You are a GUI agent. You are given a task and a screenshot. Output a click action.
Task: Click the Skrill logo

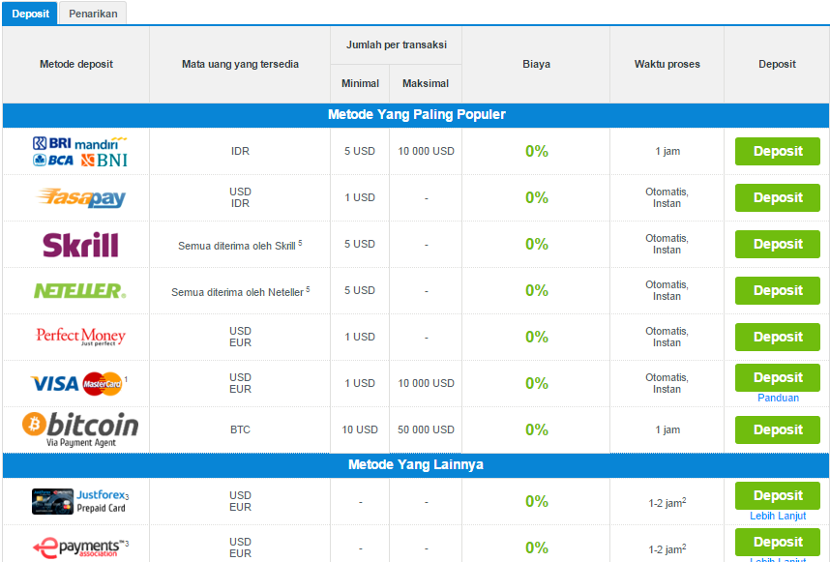click(x=80, y=245)
